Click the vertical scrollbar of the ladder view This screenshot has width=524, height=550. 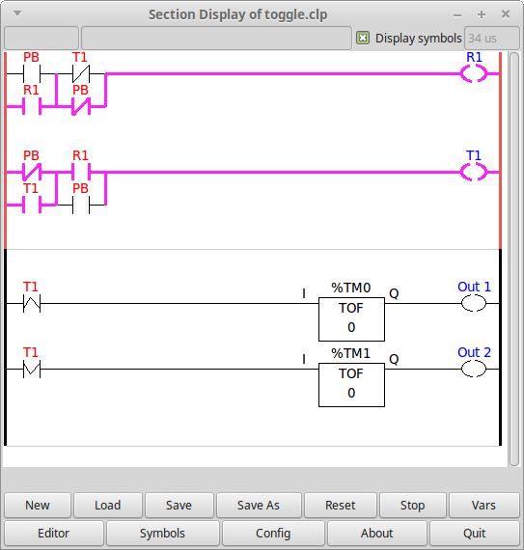click(514, 259)
